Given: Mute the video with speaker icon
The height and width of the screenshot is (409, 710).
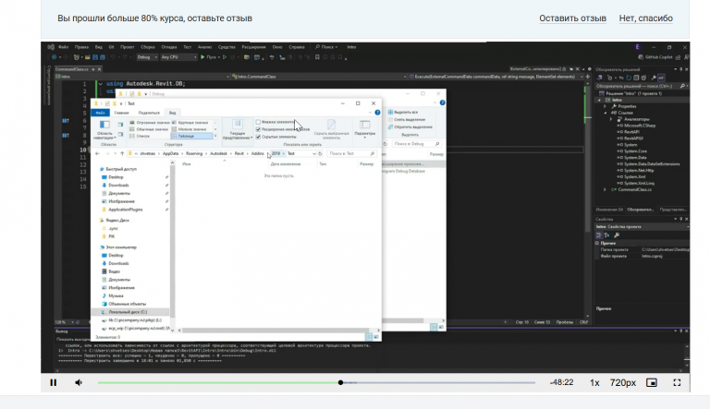Looking at the screenshot, I should (78, 382).
